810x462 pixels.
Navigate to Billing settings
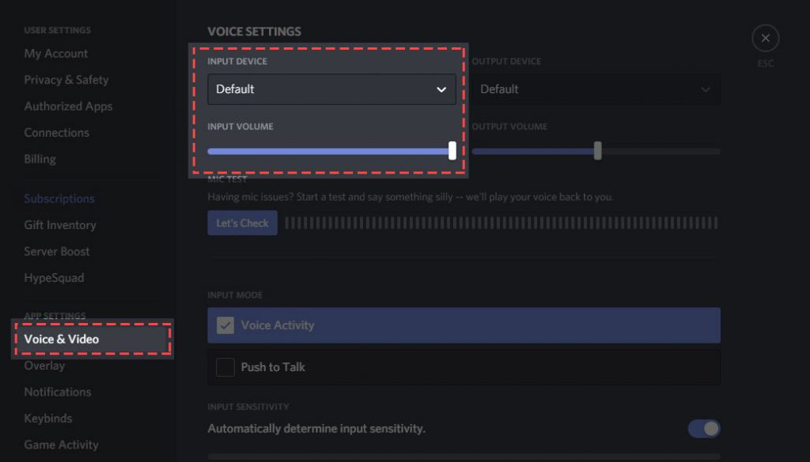pos(40,159)
